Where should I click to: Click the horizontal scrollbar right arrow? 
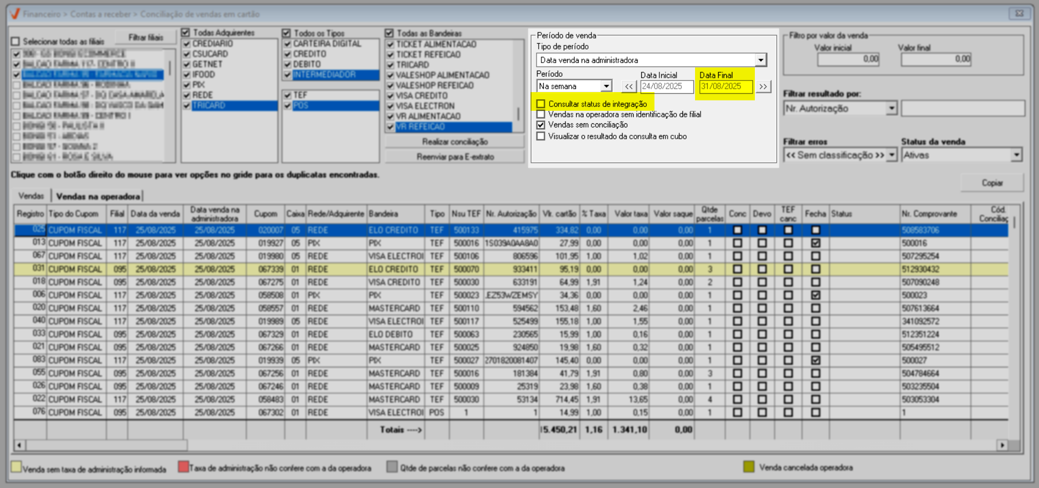1002,445
